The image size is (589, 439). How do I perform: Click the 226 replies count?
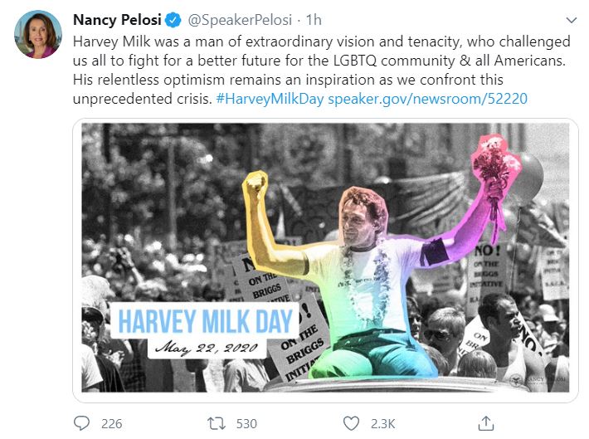pos(111,423)
